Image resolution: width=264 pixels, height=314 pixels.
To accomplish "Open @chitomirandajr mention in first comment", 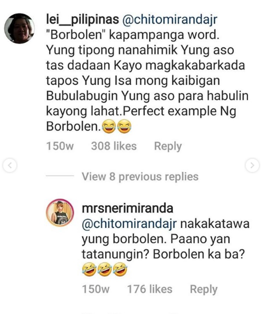I will (x=170, y=20).
